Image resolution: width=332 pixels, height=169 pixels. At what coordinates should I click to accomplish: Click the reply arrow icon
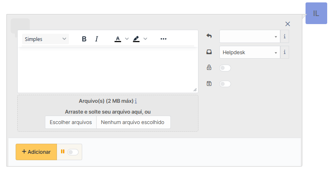click(x=209, y=36)
